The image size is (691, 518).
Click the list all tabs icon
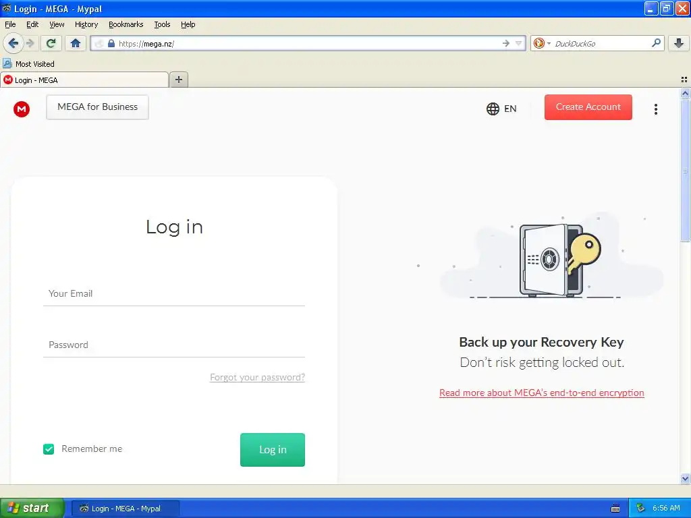(684, 80)
